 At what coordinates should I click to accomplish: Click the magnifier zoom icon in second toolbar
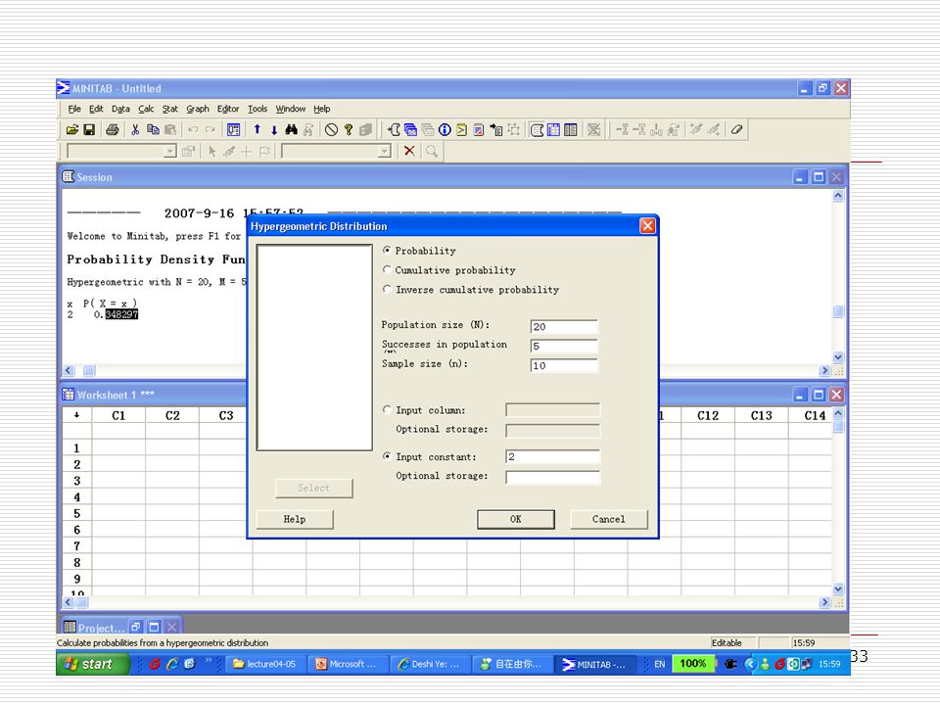pyautogui.click(x=432, y=151)
